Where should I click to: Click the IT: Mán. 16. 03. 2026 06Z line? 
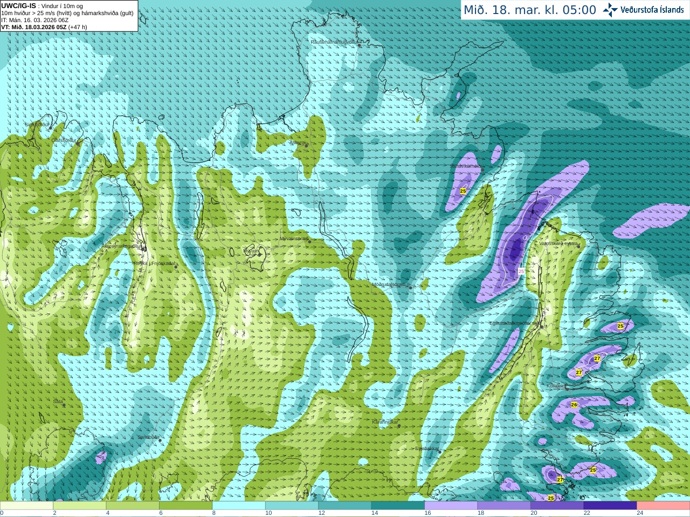tap(34, 20)
